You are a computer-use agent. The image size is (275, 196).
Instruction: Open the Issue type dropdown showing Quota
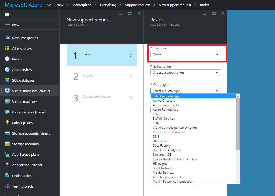point(185,54)
